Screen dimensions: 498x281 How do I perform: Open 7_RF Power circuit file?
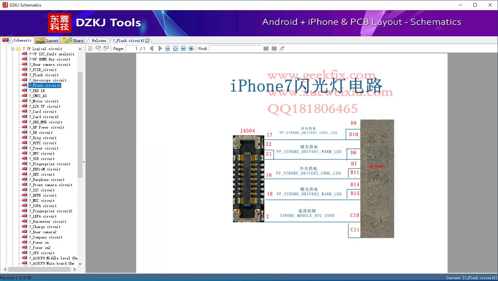click(46, 127)
